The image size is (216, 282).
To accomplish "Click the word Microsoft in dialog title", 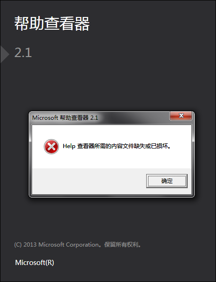I will pos(45,118).
